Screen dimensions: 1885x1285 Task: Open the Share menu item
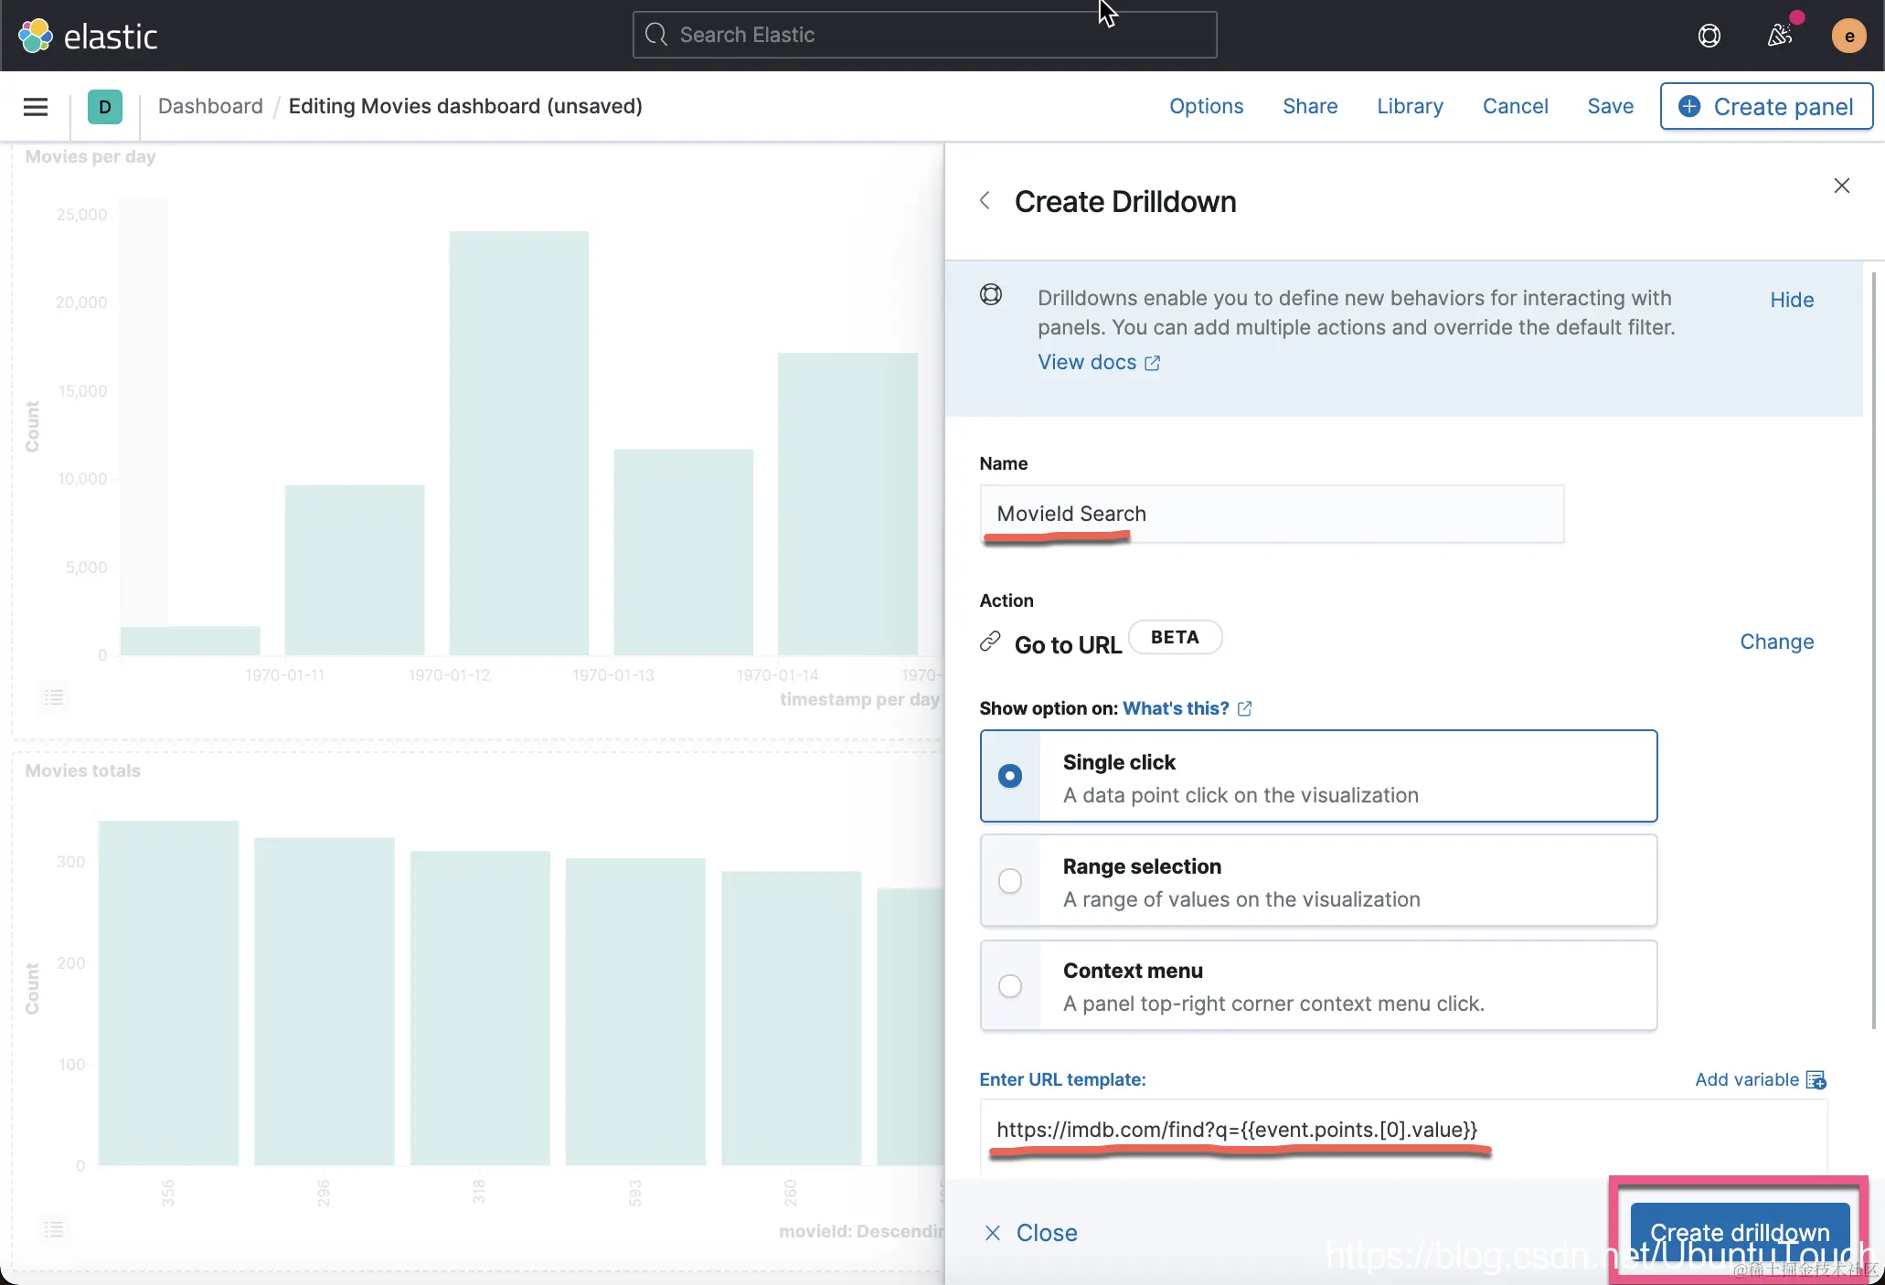[1309, 107]
